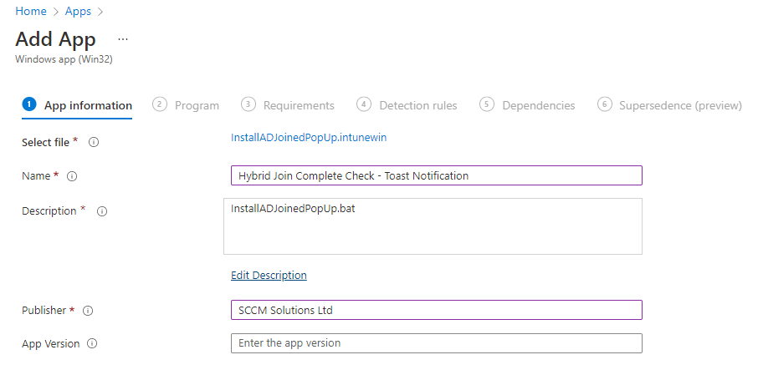Open the Requirements tab

tap(298, 105)
